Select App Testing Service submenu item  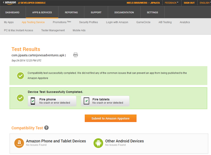(x=33, y=22)
